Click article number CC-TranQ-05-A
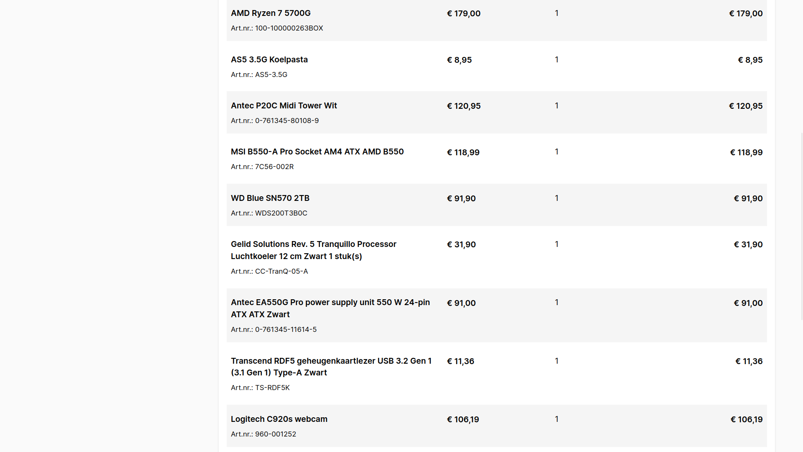 (281, 272)
